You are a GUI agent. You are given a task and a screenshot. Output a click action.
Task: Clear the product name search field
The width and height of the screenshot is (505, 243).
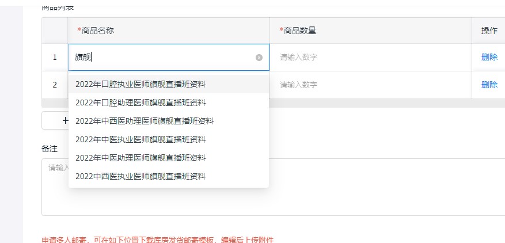tap(259, 58)
